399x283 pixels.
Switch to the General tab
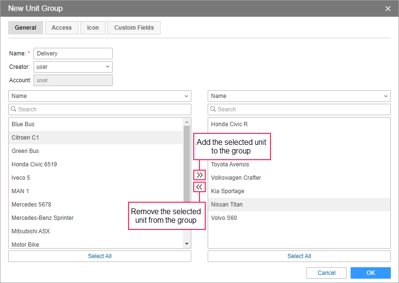[x=25, y=28]
